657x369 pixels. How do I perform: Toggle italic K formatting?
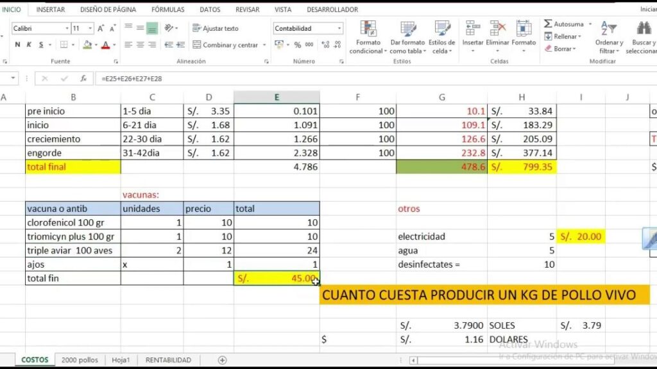coord(29,45)
